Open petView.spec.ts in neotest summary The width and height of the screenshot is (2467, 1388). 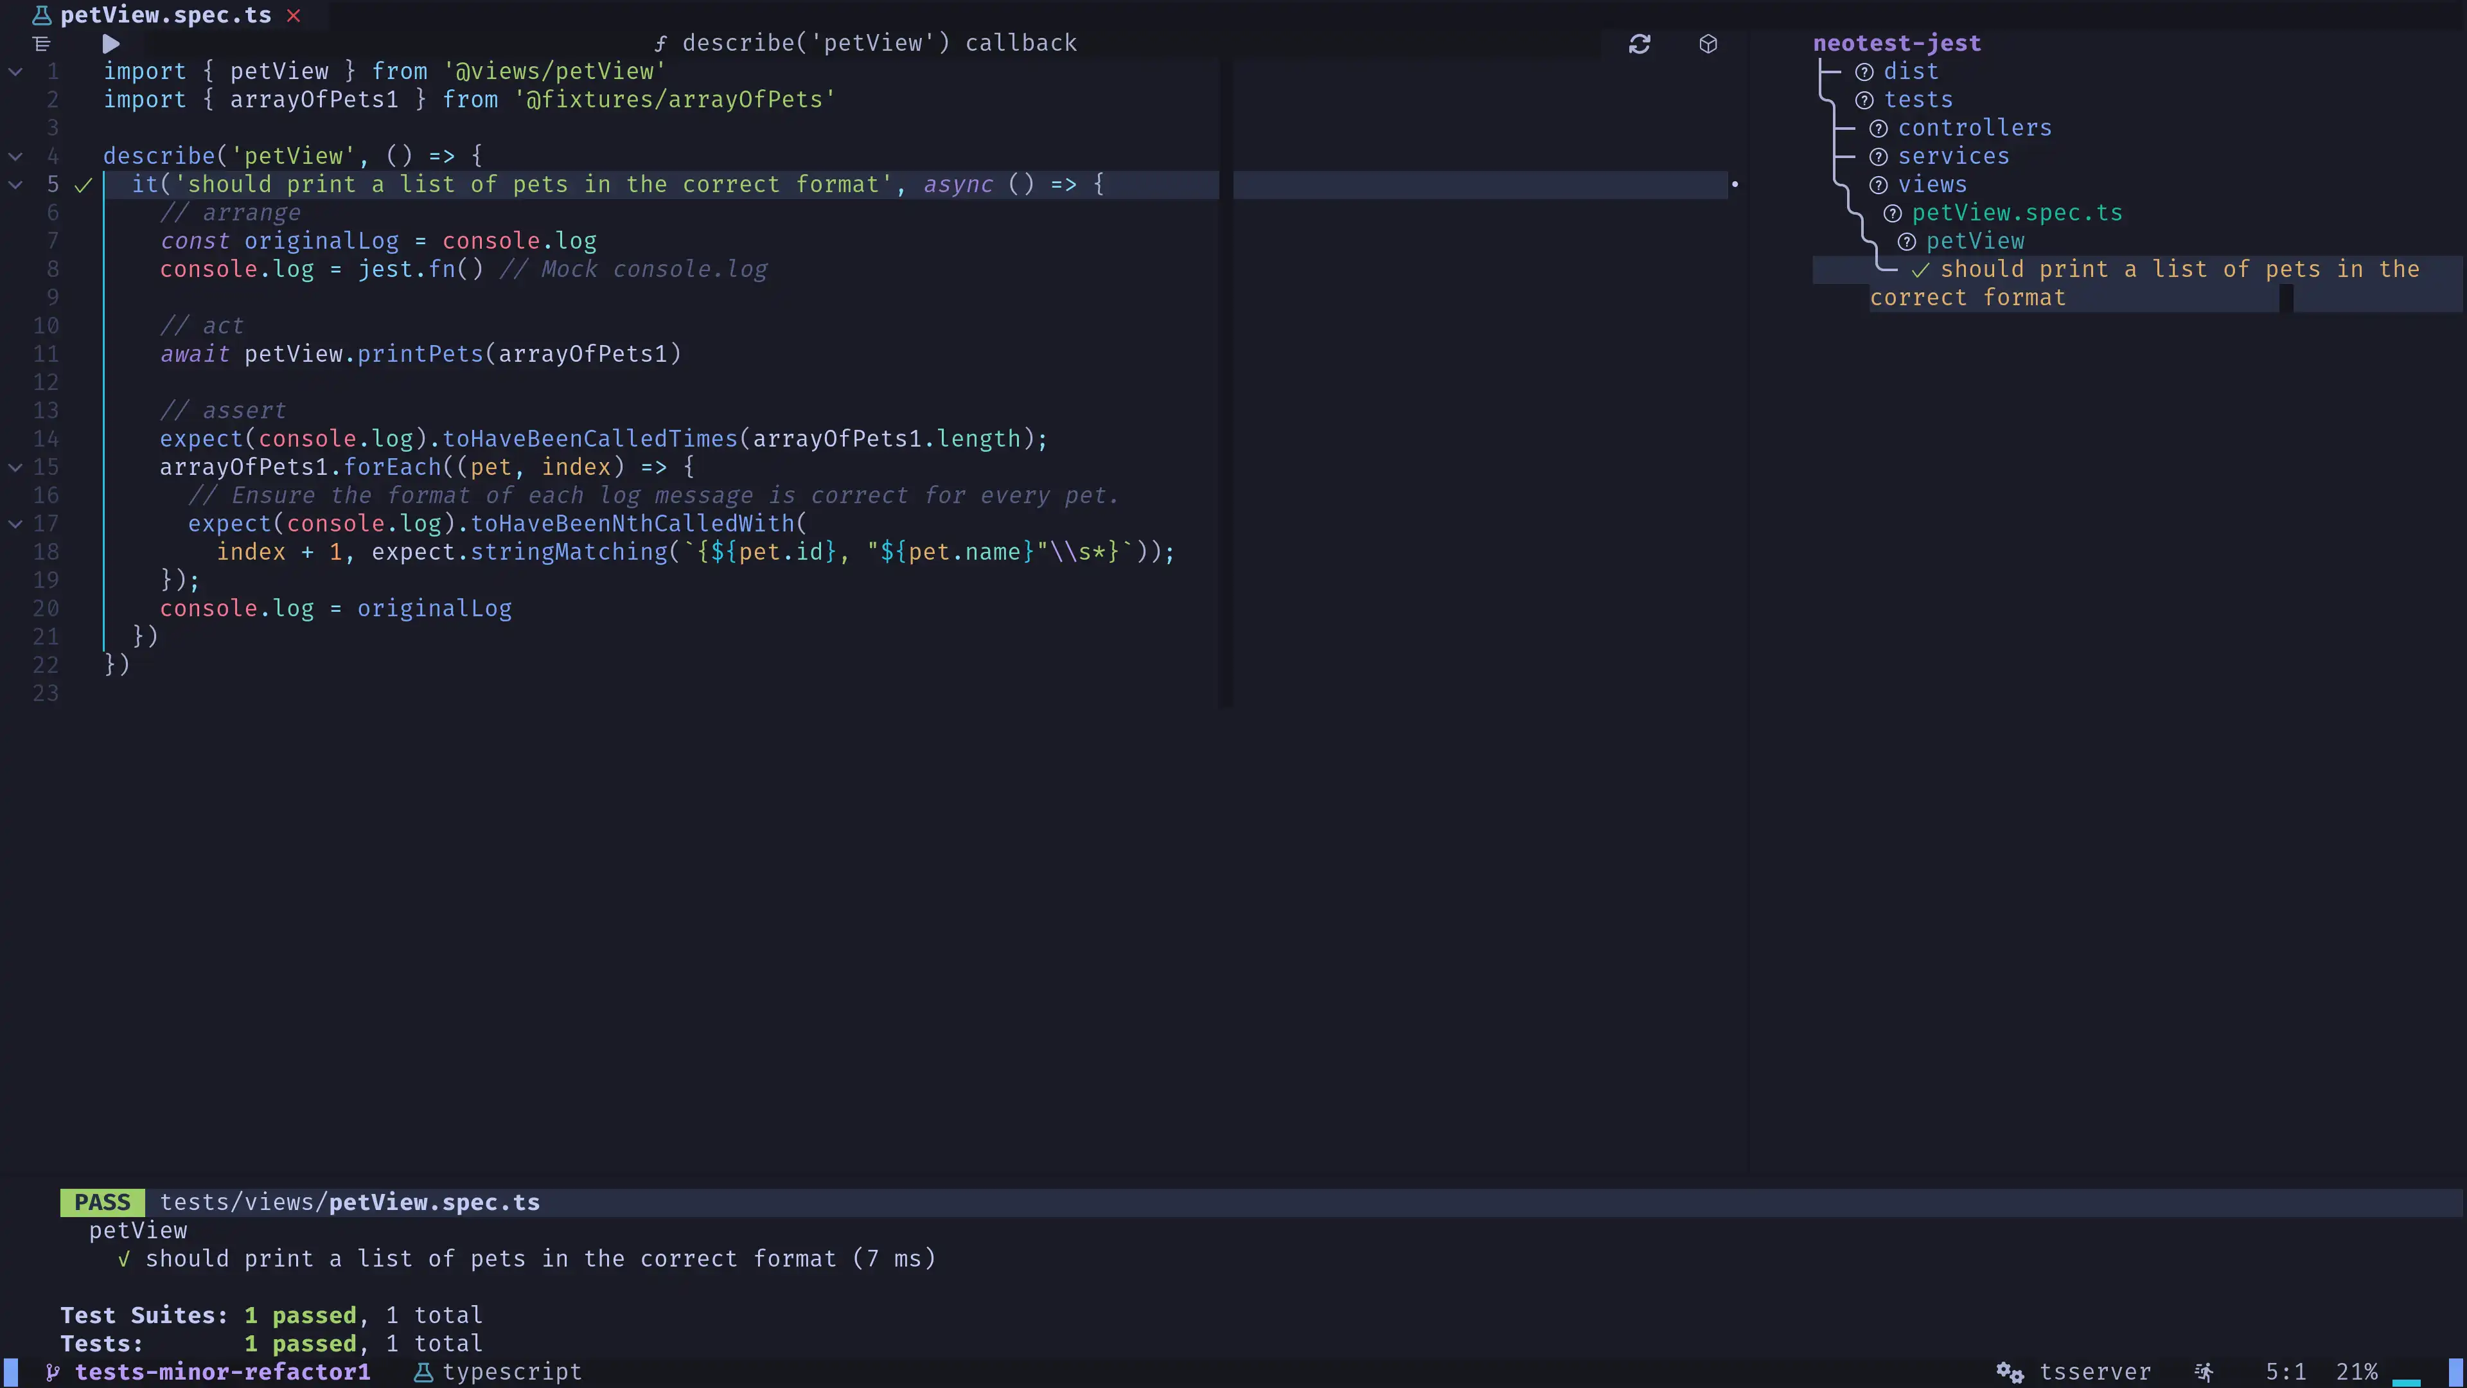tap(2017, 213)
